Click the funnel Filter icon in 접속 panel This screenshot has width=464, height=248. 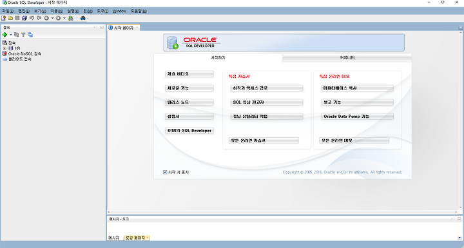click(x=23, y=35)
